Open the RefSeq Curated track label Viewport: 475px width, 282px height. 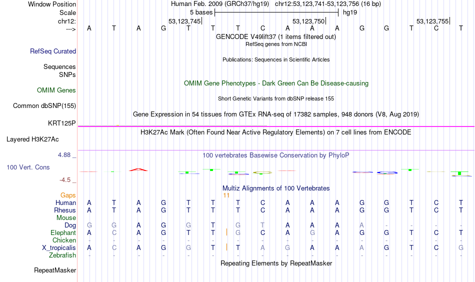click(x=53, y=51)
